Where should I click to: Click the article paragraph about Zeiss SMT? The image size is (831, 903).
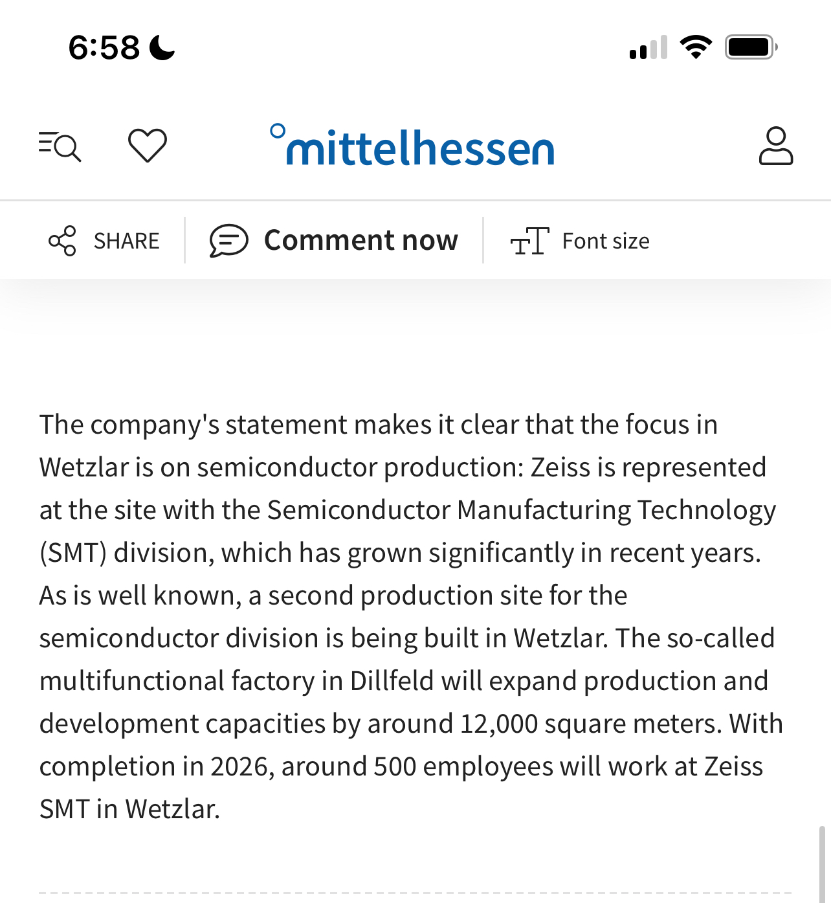pos(411,616)
